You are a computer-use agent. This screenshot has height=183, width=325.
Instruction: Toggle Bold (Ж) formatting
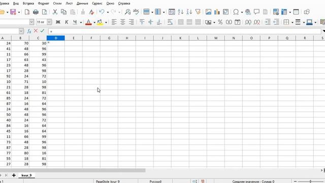[x=58, y=22]
